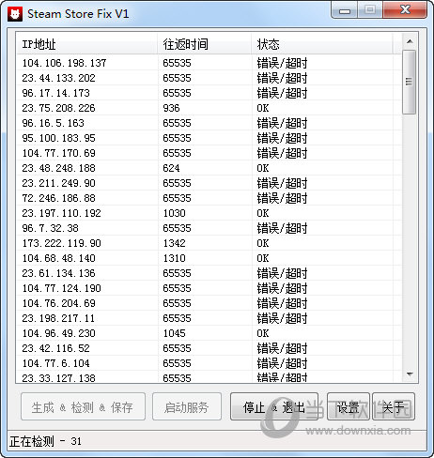Image resolution: width=434 pixels, height=458 pixels.
Task: Minimize the Steam Store Fix window
Action: [x=345, y=10]
